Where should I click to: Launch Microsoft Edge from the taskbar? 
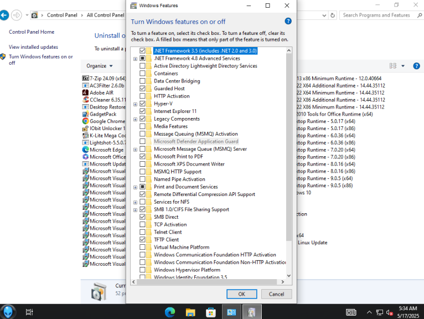(x=170, y=312)
